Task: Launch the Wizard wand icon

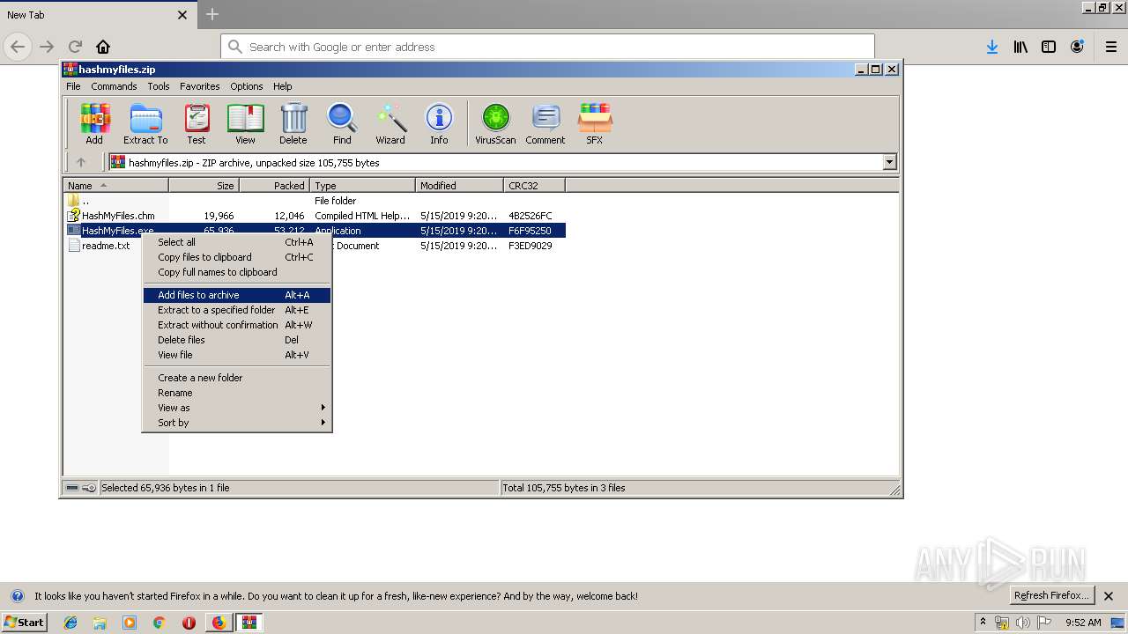Action: pos(390,123)
